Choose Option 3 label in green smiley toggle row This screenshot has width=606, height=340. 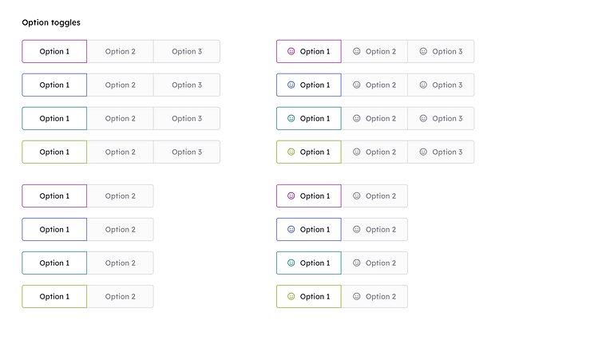pos(447,152)
